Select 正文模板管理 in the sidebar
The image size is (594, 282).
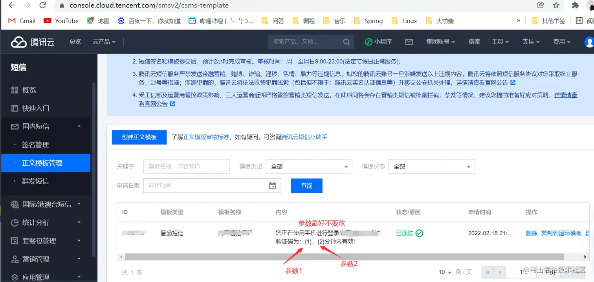pos(46,163)
